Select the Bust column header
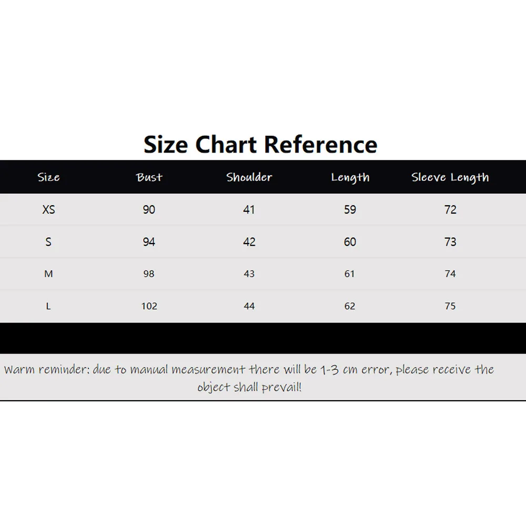 pyautogui.click(x=149, y=177)
